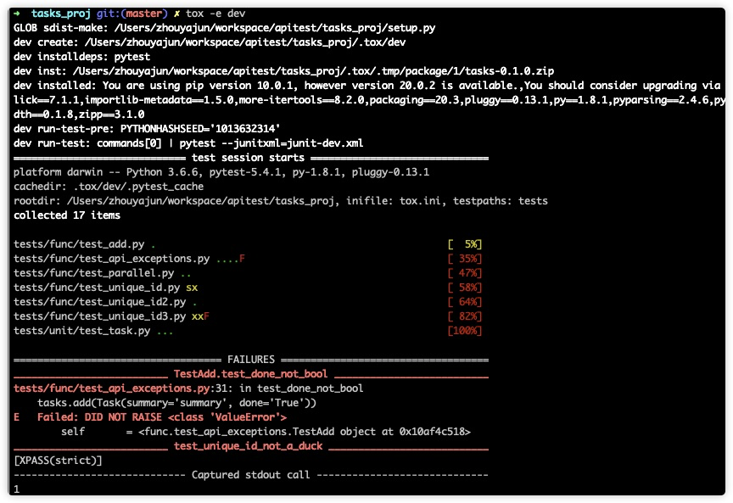Select 'Failed: DID NOT RAISE' error line
Image resolution: width=733 pixels, height=503 pixels.
tap(150, 417)
